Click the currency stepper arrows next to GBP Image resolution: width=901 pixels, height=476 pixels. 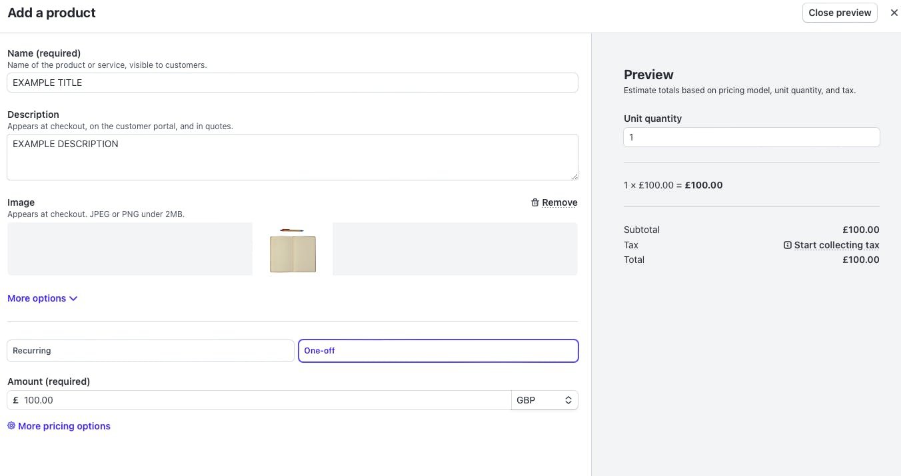(568, 400)
